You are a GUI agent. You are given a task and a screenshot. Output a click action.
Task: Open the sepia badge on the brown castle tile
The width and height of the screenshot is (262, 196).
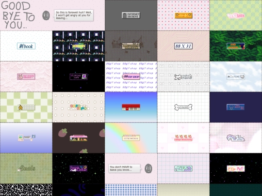(131, 46)
